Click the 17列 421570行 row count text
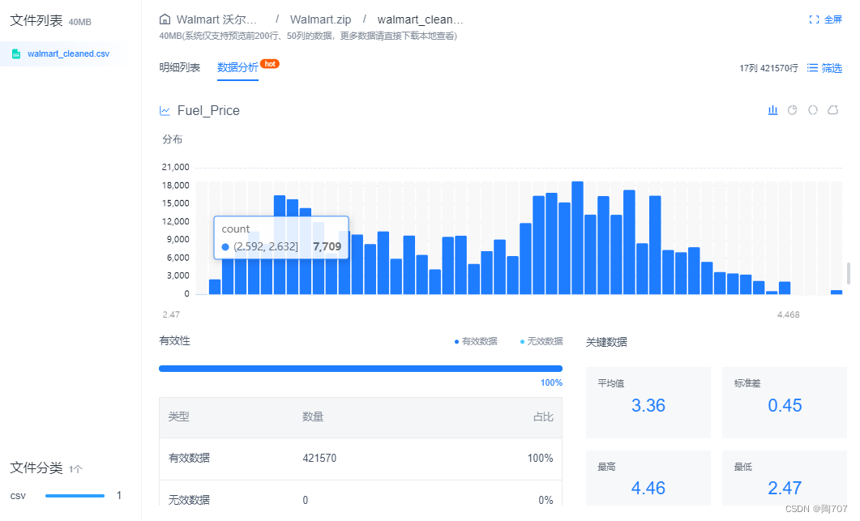This screenshot has height=521, width=860. tap(768, 68)
